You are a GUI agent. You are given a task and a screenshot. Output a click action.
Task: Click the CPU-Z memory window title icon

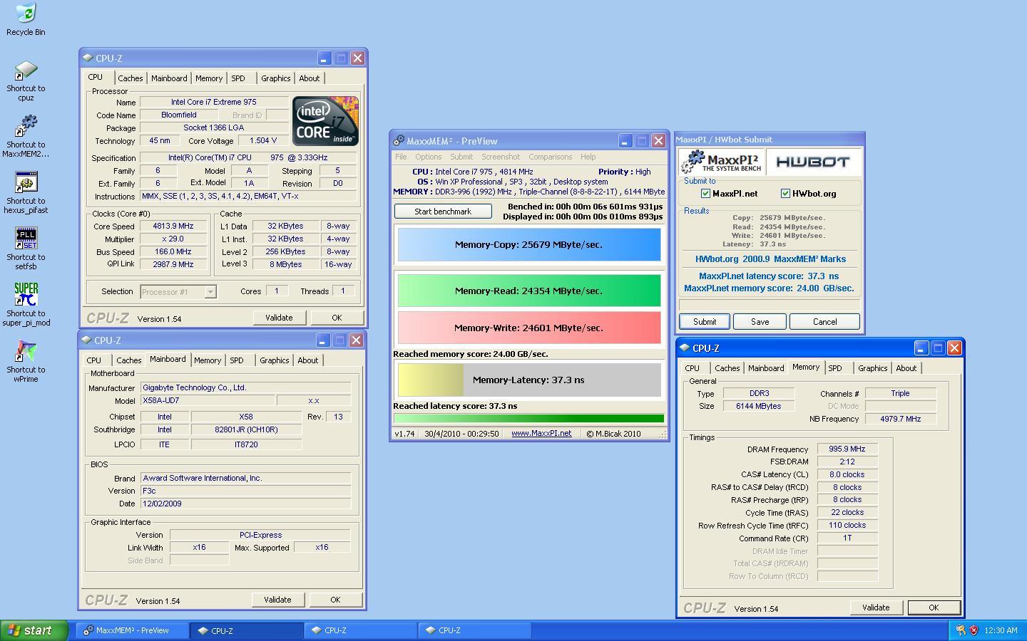(x=685, y=348)
